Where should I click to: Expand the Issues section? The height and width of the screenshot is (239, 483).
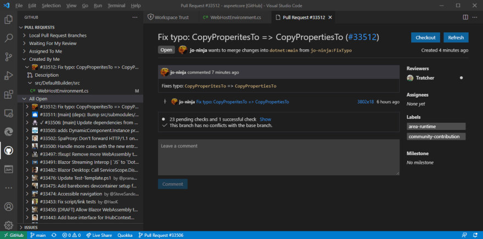pyautogui.click(x=21, y=227)
